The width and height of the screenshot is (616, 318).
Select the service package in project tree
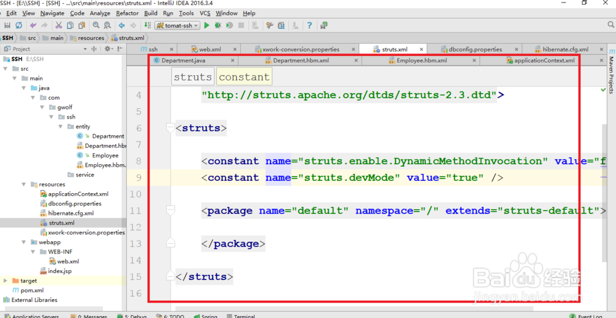pyautogui.click(x=85, y=175)
